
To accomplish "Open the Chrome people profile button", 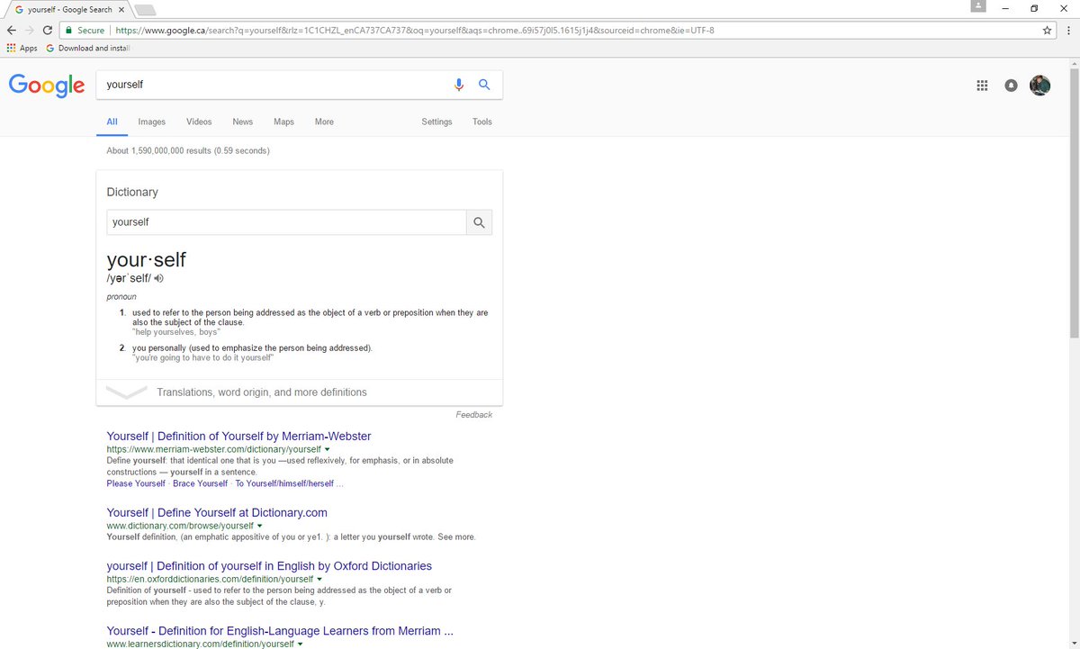I will click(978, 6).
